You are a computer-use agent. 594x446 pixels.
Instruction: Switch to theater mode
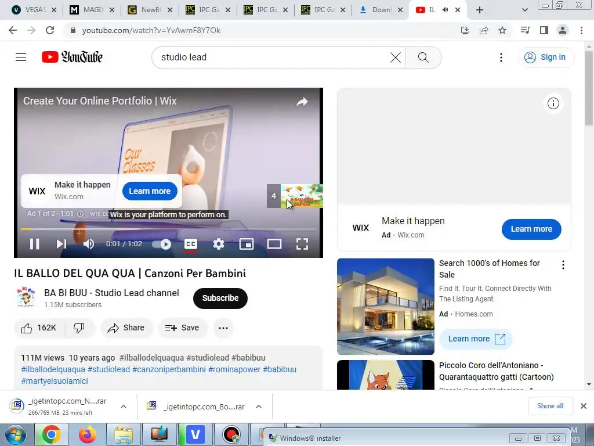click(274, 244)
